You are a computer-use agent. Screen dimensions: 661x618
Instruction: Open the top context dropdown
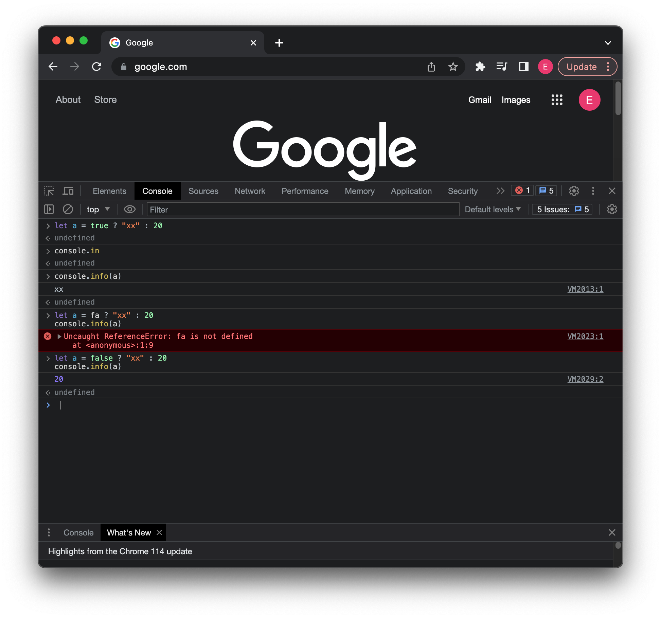(x=98, y=209)
